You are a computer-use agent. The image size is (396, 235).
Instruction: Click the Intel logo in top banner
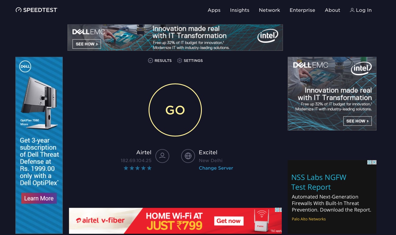click(x=268, y=36)
